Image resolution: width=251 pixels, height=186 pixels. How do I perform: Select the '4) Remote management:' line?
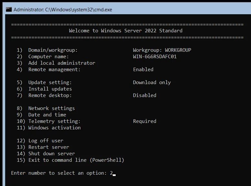coord(48,70)
